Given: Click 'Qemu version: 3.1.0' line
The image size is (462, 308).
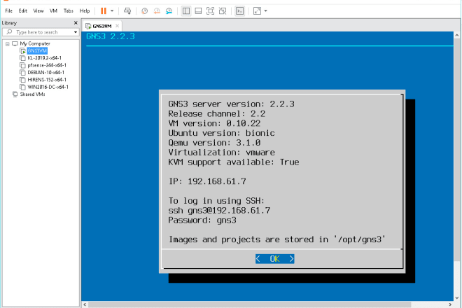Looking at the screenshot, I should (214, 143).
